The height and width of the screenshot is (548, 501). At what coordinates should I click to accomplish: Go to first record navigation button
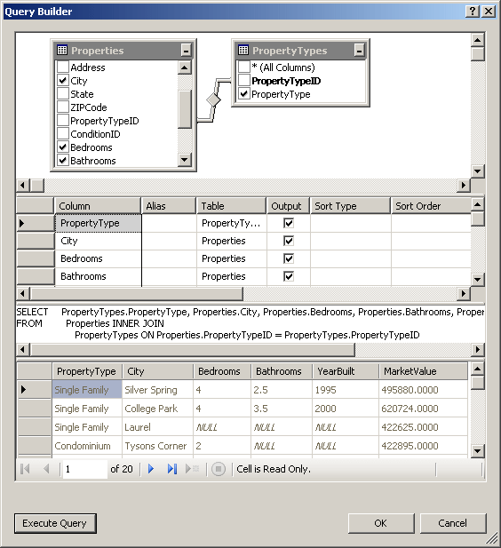25,469
